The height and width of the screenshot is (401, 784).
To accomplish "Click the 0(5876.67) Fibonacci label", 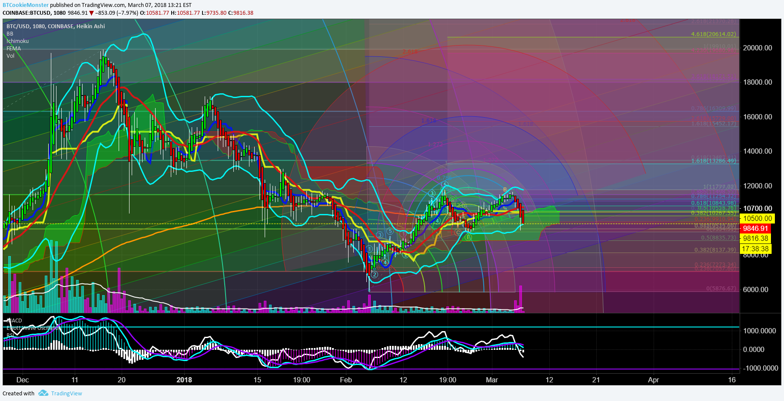I will tap(721, 288).
